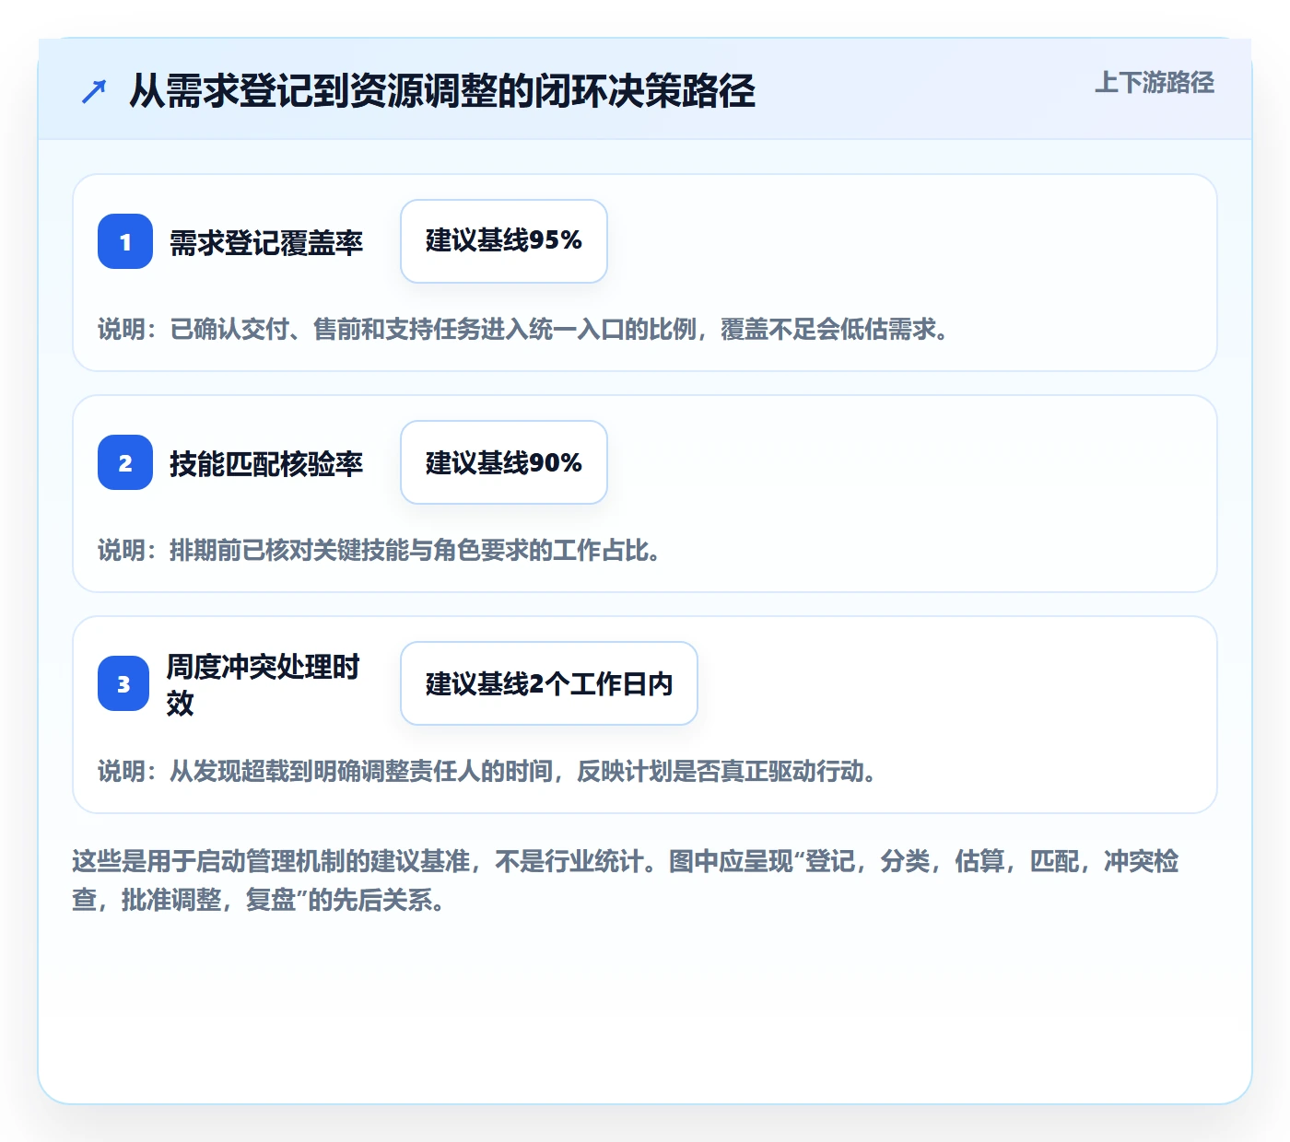Click the 技能匹配核验率 heading
The height and width of the screenshot is (1142, 1290).
click(266, 463)
